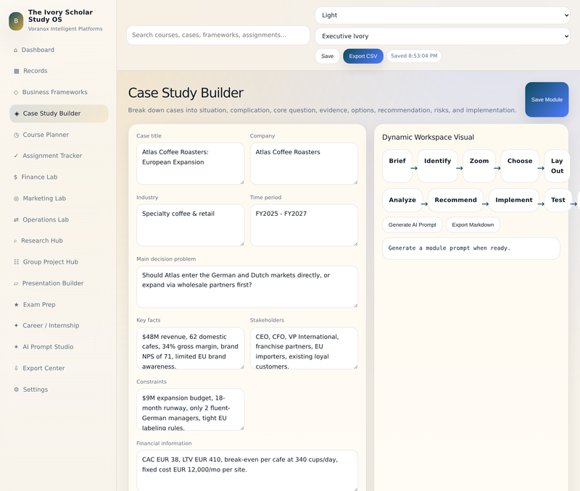Open Marketing Lab from sidebar

(x=59, y=198)
